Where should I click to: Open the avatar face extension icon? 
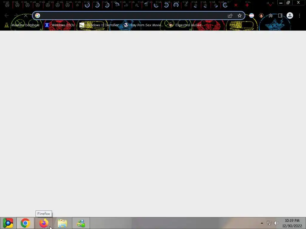[x=261, y=16]
